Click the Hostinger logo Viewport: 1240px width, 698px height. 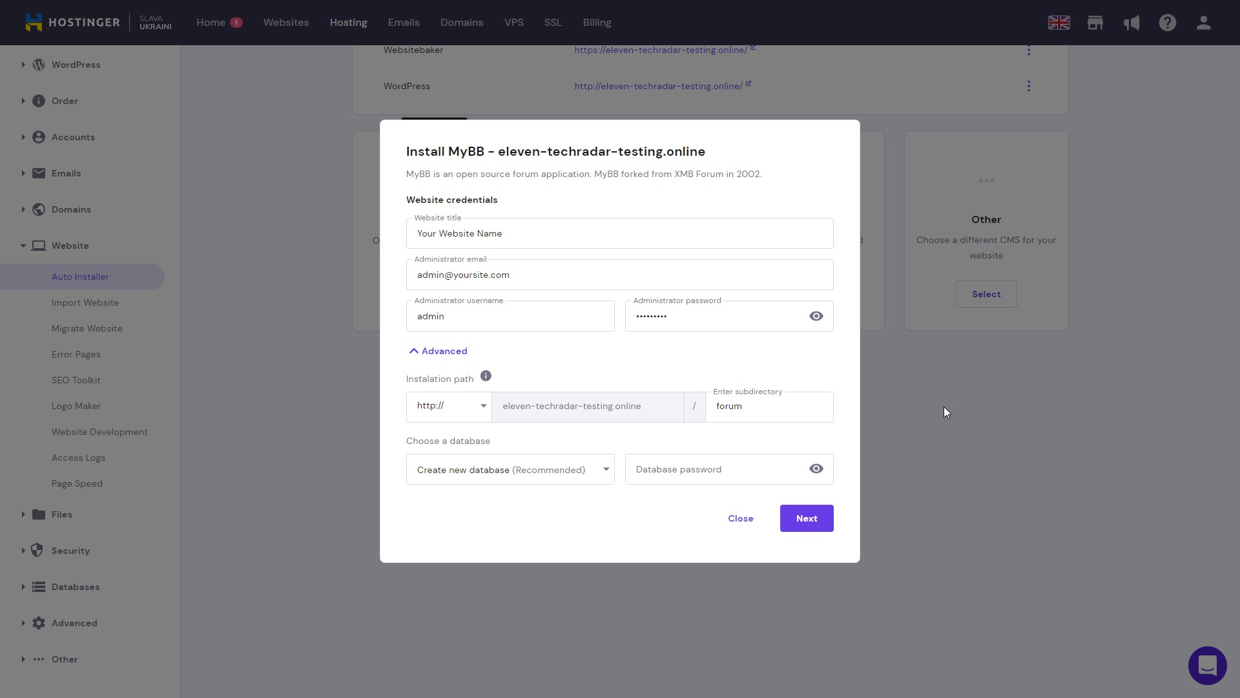[72, 23]
